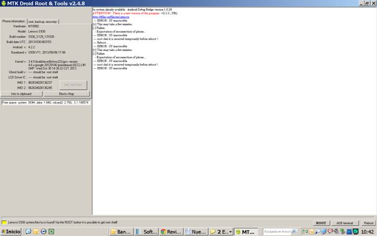Restore down the MTK Droid Tools window

coord(367,3)
